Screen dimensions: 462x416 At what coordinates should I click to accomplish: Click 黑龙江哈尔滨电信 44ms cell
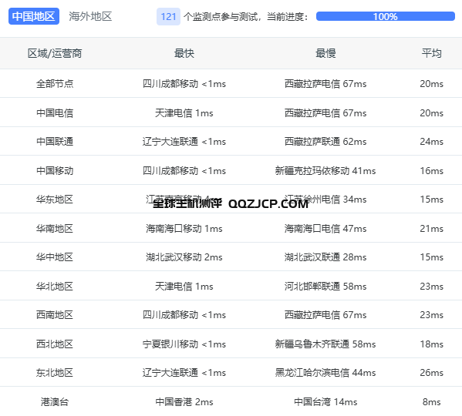pos(325,373)
